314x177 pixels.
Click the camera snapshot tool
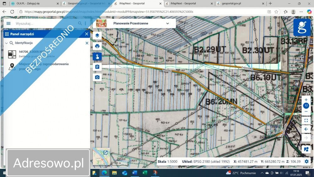click(x=97, y=77)
